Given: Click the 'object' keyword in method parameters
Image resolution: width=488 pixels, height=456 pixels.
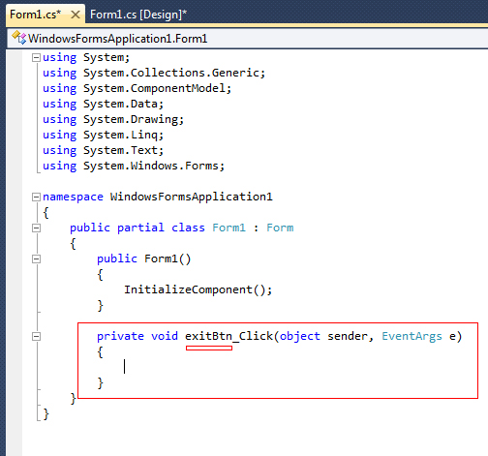Looking at the screenshot, I should (300, 337).
